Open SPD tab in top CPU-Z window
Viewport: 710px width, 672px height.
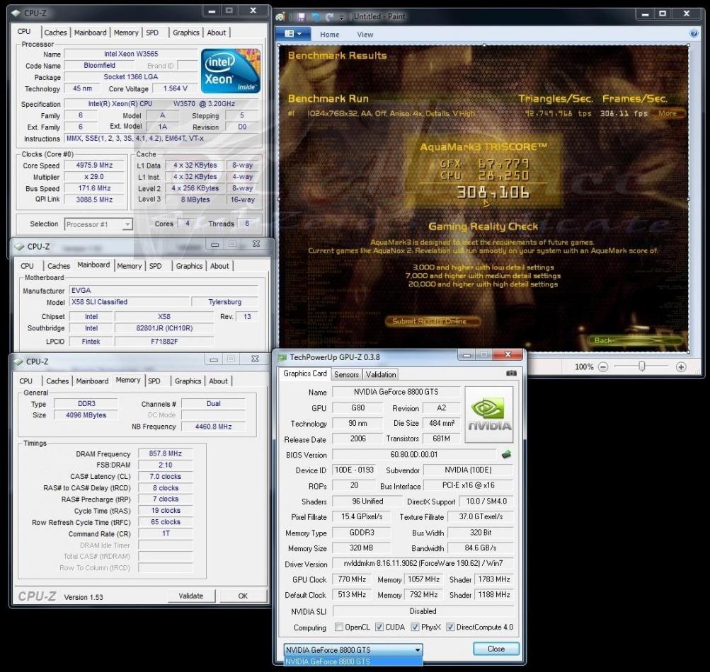click(153, 33)
